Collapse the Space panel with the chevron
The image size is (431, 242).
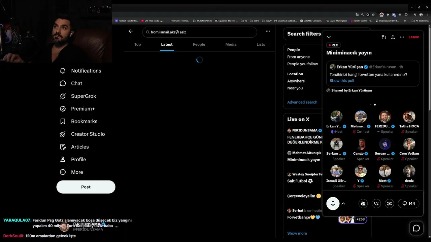(329, 37)
